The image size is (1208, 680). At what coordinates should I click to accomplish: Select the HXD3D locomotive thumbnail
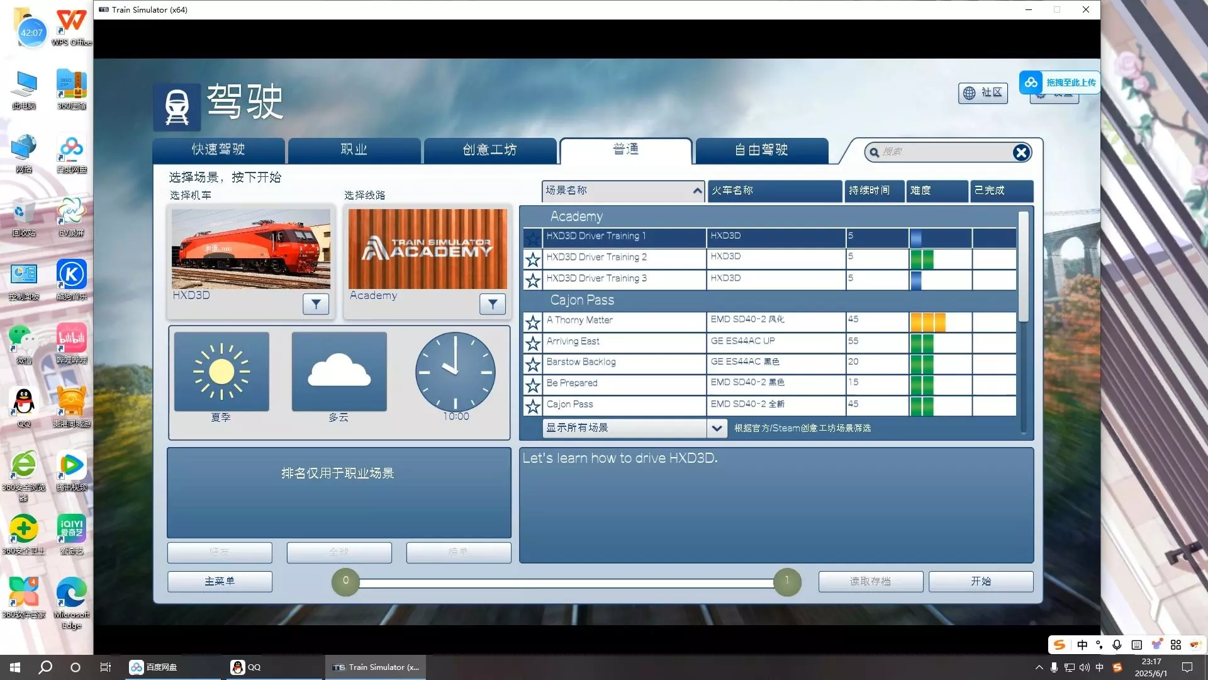tap(250, 249)
